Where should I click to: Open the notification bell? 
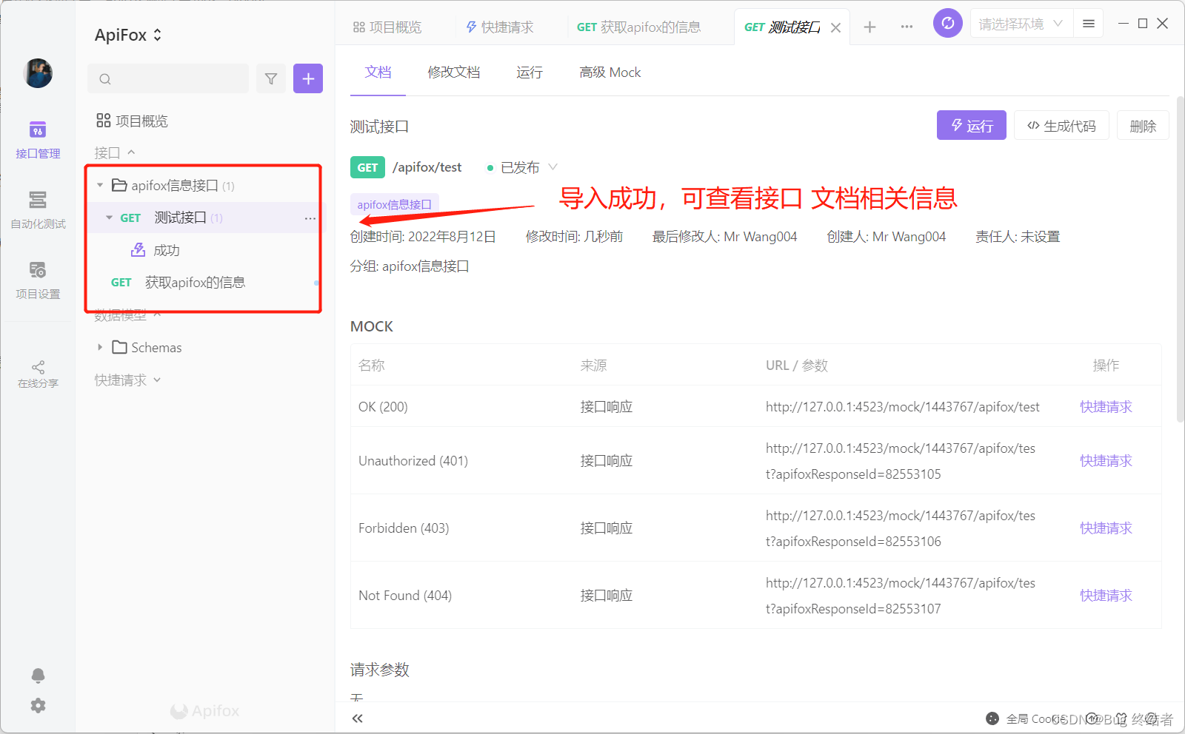pyautogui.click(x=38, y=675)
